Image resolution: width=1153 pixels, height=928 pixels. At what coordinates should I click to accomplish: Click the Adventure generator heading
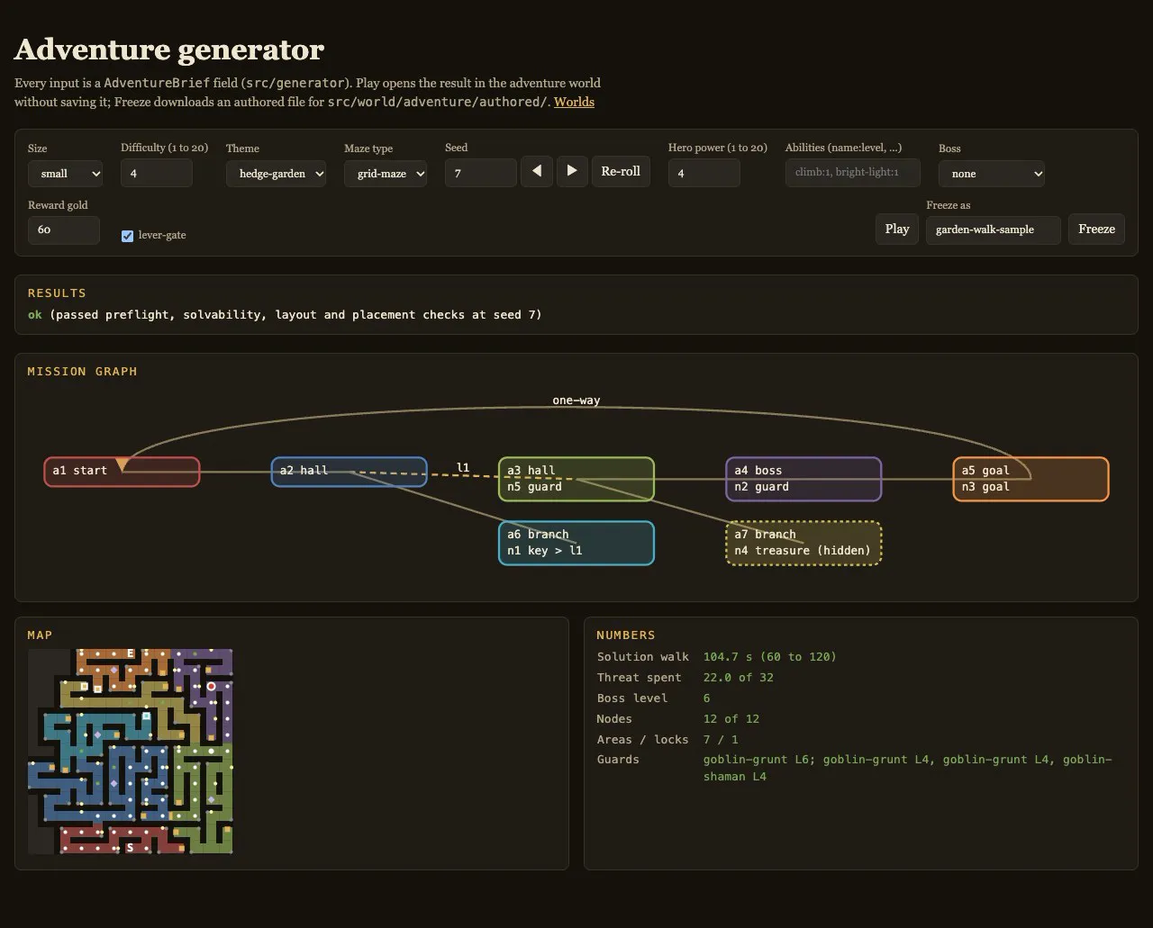(x=169, y=50)
